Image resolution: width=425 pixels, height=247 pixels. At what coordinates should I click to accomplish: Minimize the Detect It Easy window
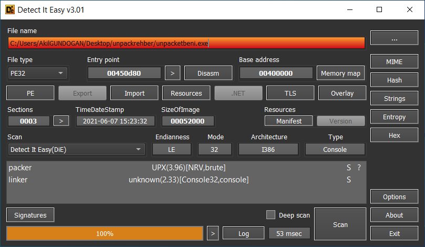click(x=350, y=10)
